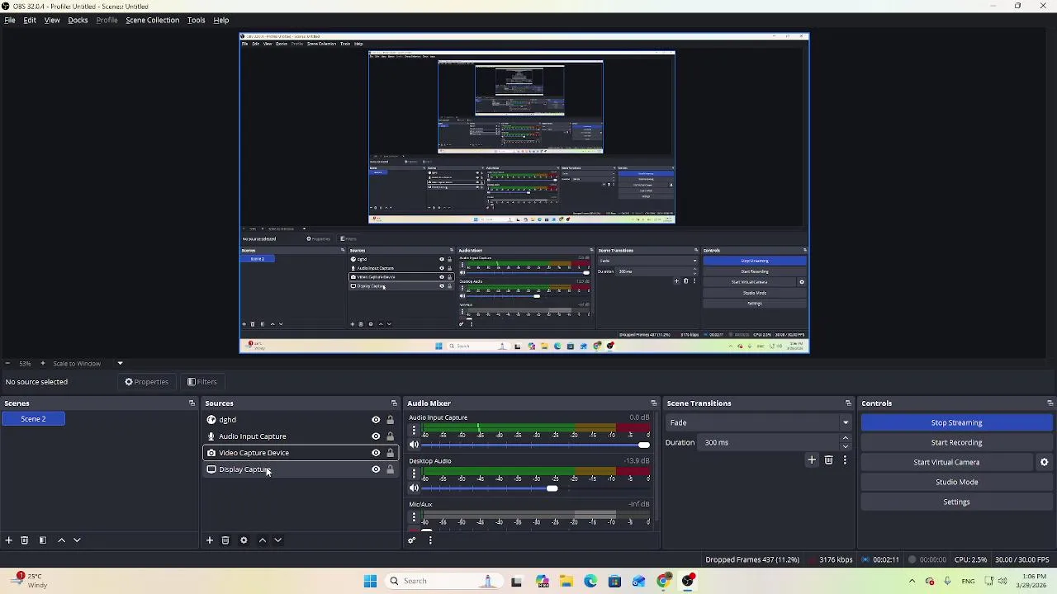Open preview scaling dropdown arrow
The width and height of the screenshot is (1057, 594).
coord(120,364)
